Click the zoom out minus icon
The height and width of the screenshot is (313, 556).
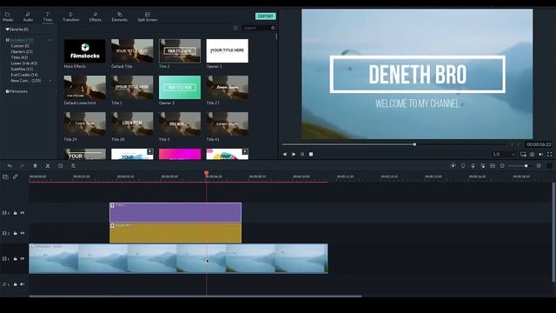[502, 166]
